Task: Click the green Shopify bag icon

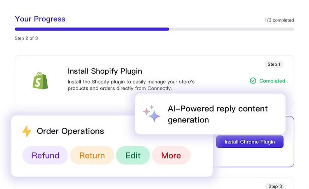Action: (x=40, y=80)
